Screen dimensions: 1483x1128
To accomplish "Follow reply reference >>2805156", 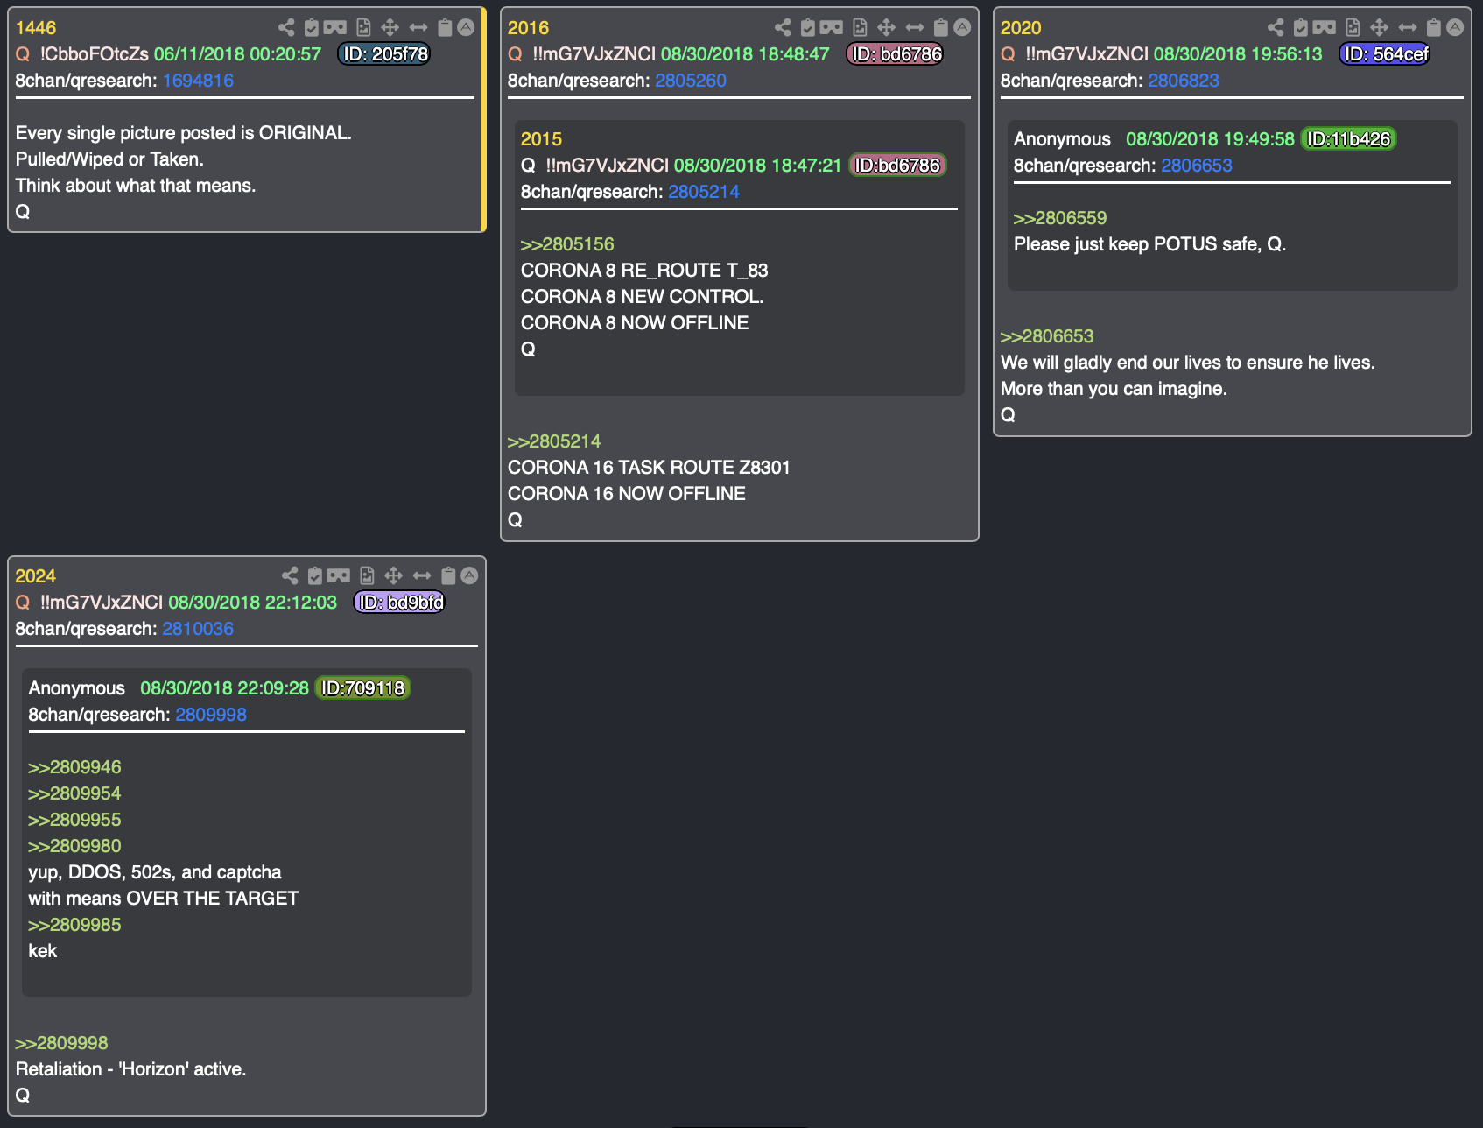I will pyautogui.click(x=567, y=244).
